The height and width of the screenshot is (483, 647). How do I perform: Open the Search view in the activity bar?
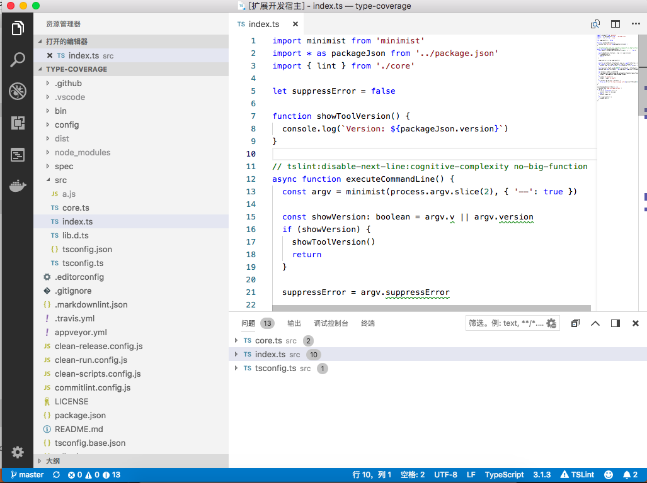coord(17,60)
